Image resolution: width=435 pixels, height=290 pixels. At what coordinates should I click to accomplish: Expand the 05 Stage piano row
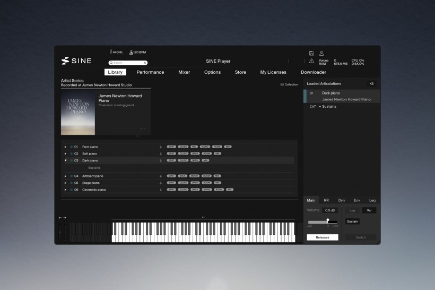click(65, 183)
